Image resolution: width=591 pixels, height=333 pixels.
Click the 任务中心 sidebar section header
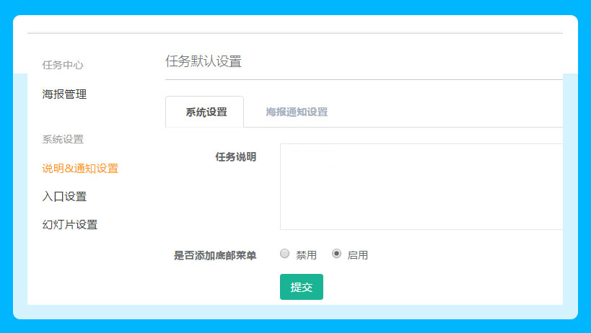coord(63,65)
